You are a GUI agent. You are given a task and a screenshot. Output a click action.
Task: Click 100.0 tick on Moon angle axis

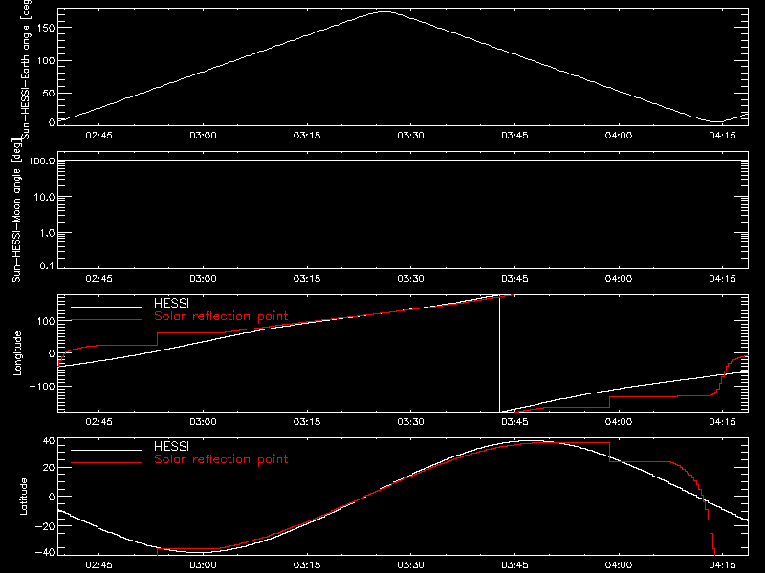pyautogui.click(x=41, y=160)
